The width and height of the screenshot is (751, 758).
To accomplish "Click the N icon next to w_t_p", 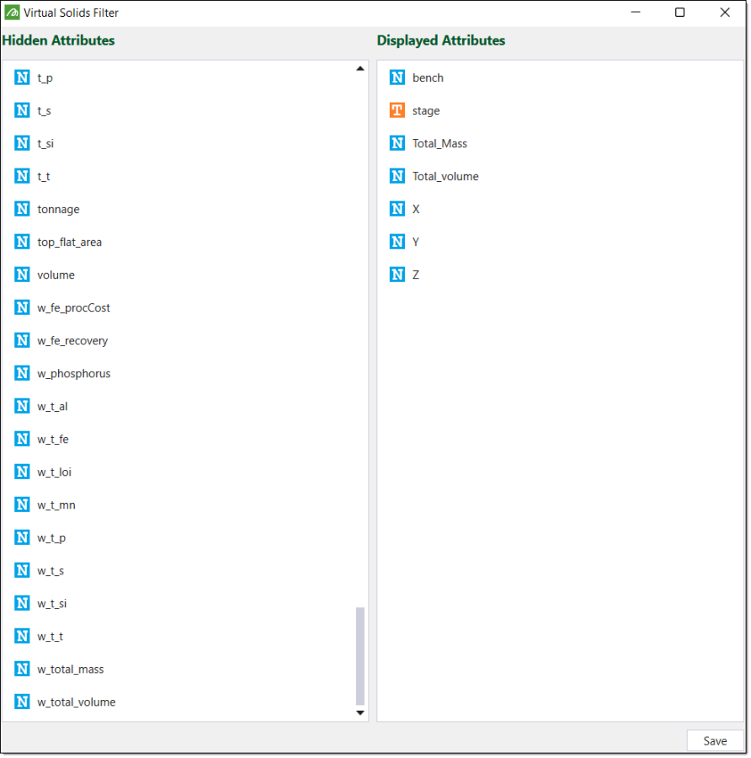I will (22, 537).
